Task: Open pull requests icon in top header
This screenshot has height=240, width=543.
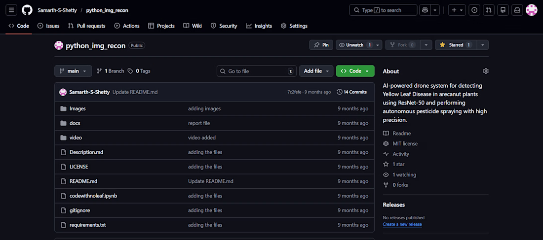Action: tap(489, 10)
